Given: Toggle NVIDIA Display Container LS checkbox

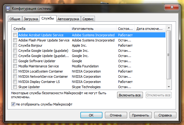Looking at the screenshot, I should [15, 81].
